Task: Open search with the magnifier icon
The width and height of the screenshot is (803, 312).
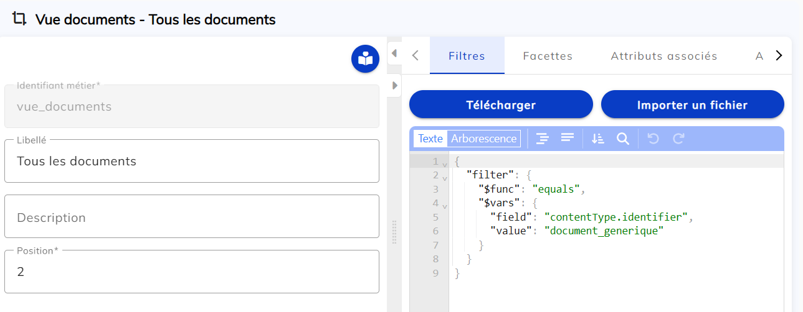Action: [622, 139]
